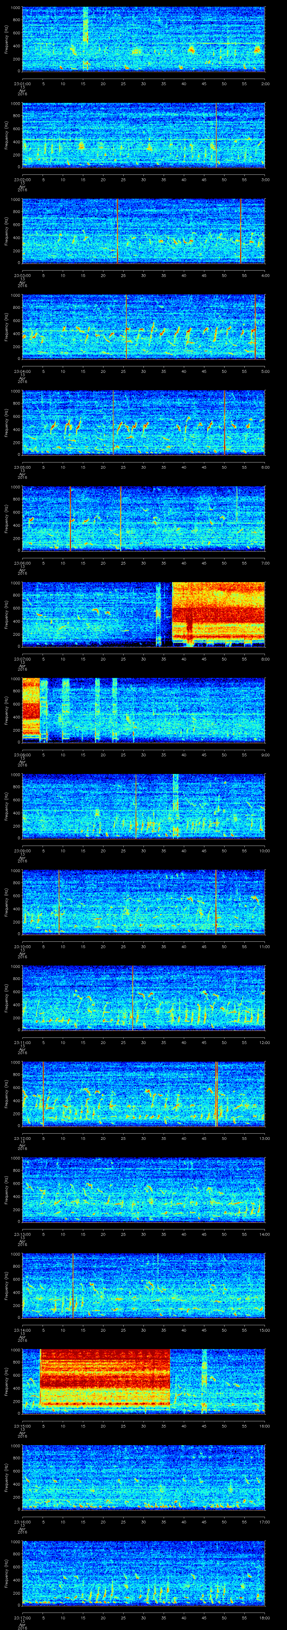Click the "23:11:00" start time label

pyautogui.click(x=22, y=1042)
